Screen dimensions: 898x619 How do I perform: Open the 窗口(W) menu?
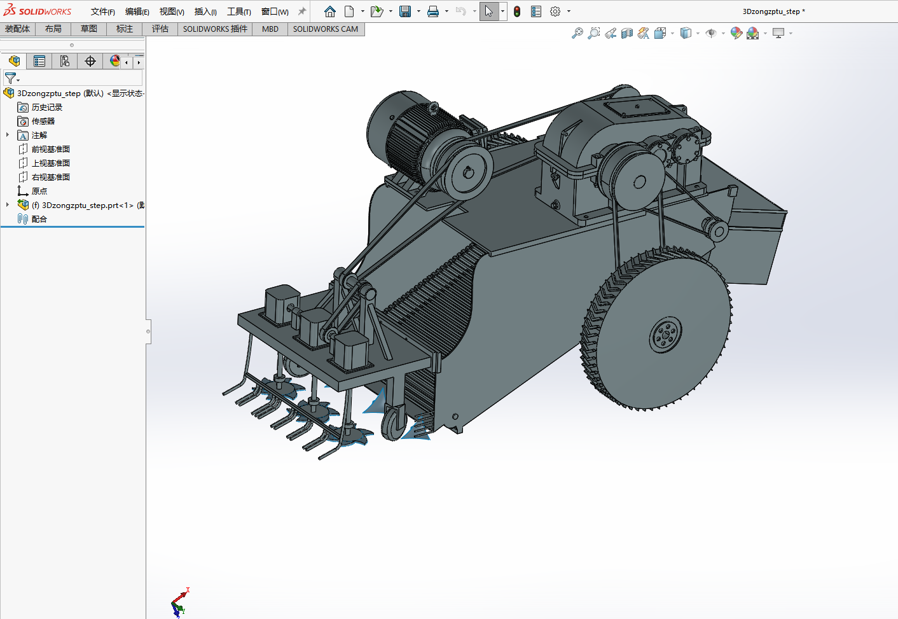click(275, 11)
